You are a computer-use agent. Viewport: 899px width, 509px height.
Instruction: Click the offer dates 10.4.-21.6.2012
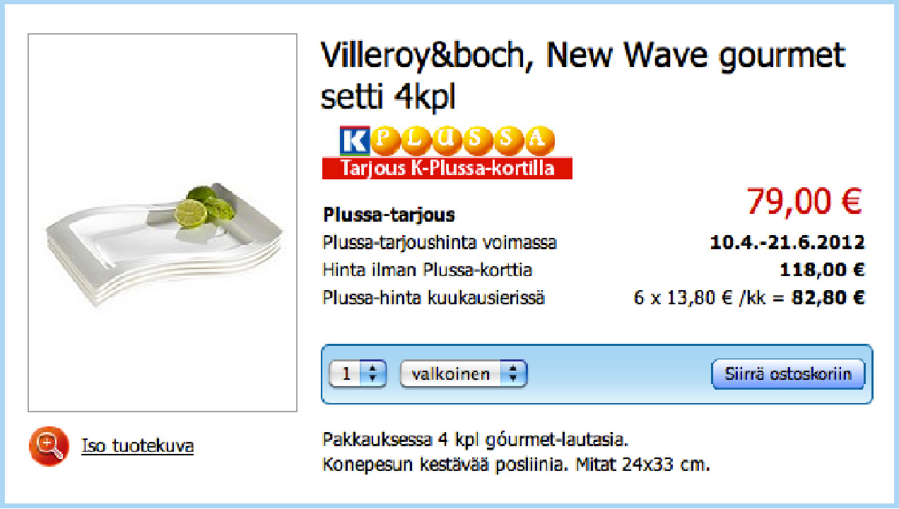point(787,243)
